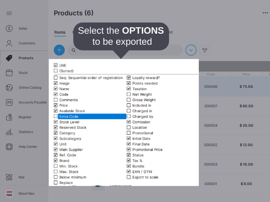
Task: Enable the Net Weight checkbox
Action: (129, 94)
